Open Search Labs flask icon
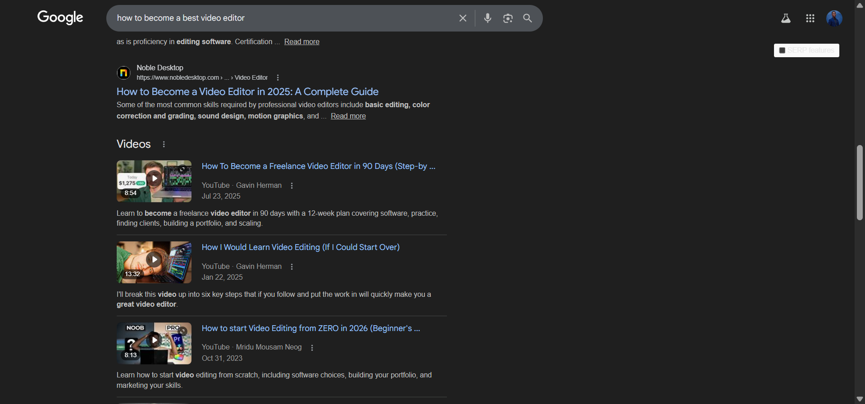This screenshot has width=865, height=404. [x=786, y=18]
